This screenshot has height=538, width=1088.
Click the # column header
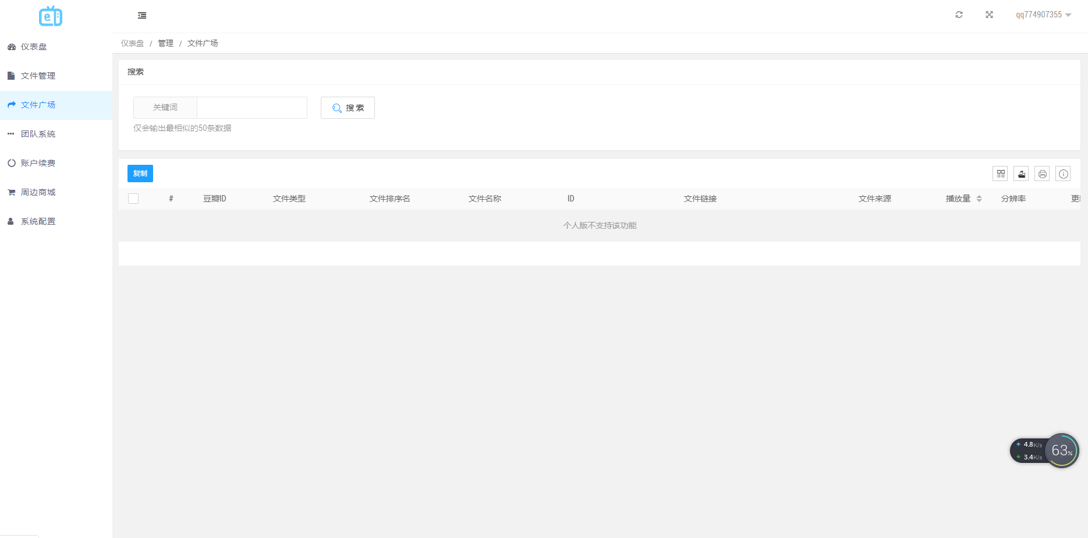click(171, 199)
